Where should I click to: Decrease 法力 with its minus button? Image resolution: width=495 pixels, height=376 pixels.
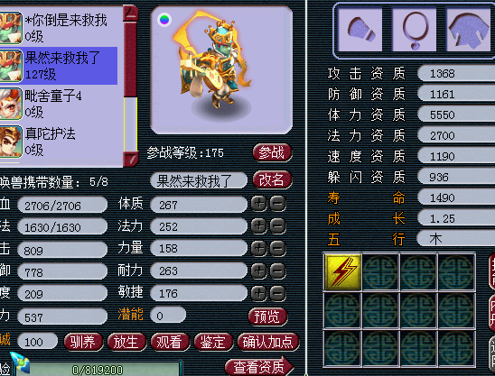[x=278, y=226]
